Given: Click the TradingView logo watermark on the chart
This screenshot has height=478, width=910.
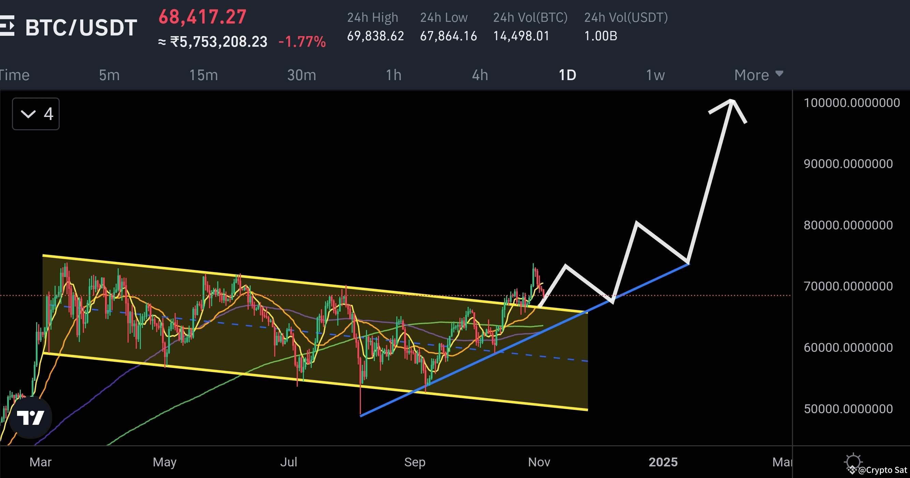Looking at the screenshot, I should point(31,417).
